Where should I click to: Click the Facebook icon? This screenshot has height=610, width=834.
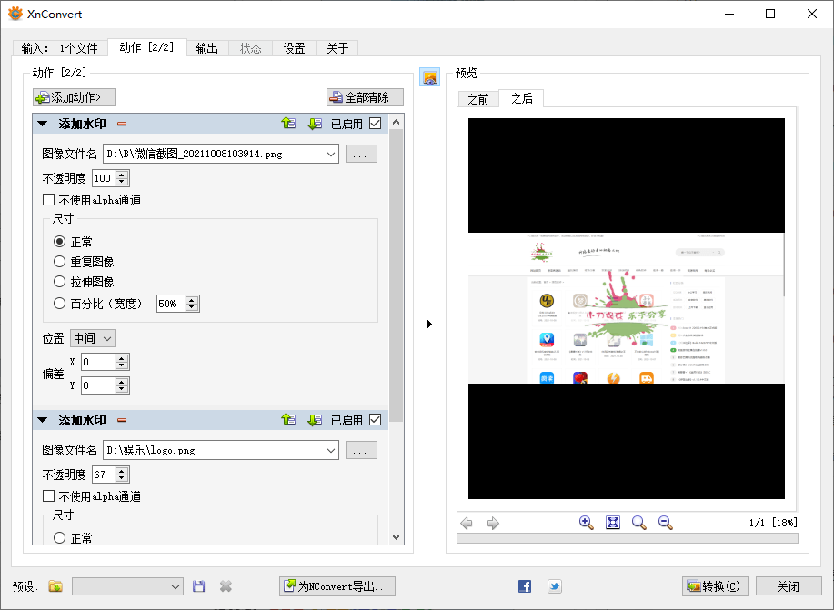point(525,586)
